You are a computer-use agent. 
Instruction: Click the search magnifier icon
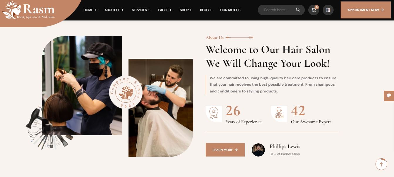click(x=298, y=10)
